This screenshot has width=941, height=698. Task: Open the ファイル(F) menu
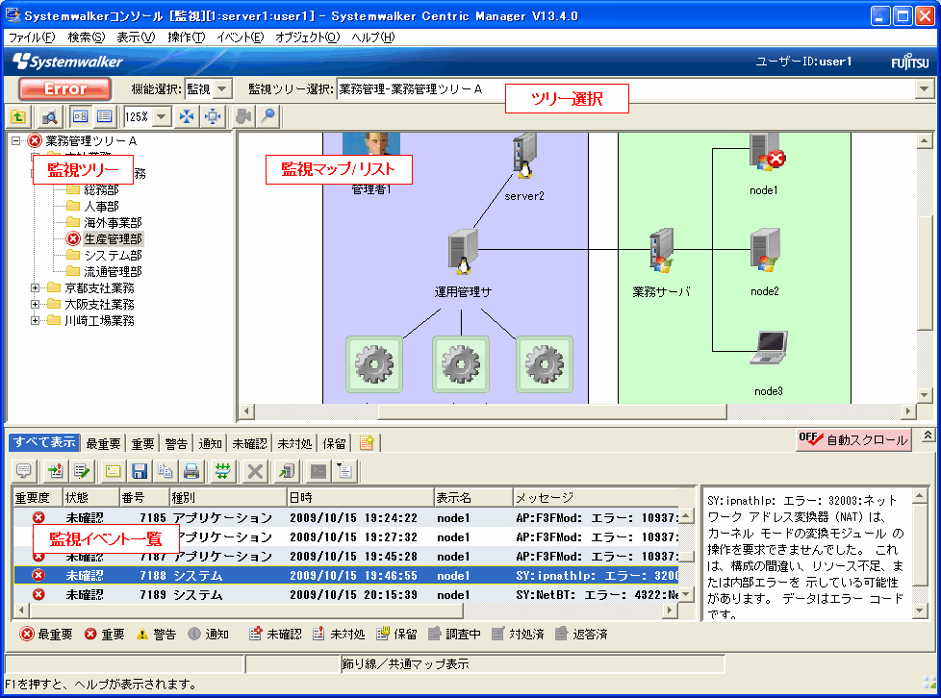[32, 37]
